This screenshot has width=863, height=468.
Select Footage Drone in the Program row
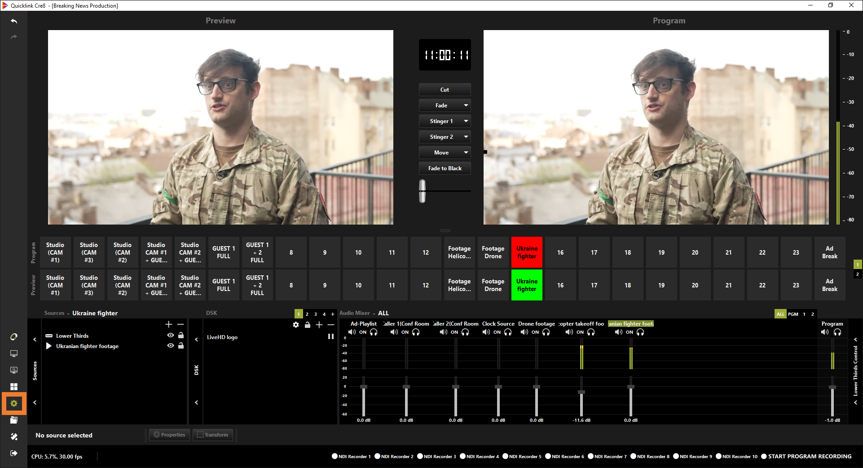pos(493,252)
